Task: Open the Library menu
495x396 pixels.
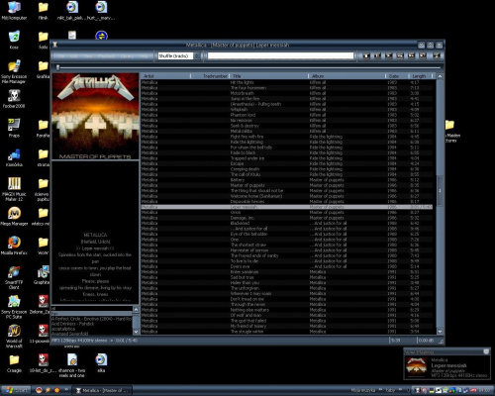Action: click(127, 56)
